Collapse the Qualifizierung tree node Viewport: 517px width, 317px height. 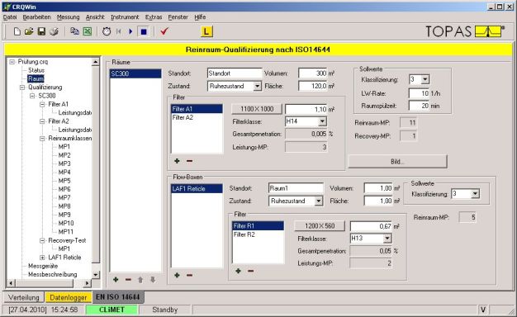pyautogui.click(x=22, y=88)
